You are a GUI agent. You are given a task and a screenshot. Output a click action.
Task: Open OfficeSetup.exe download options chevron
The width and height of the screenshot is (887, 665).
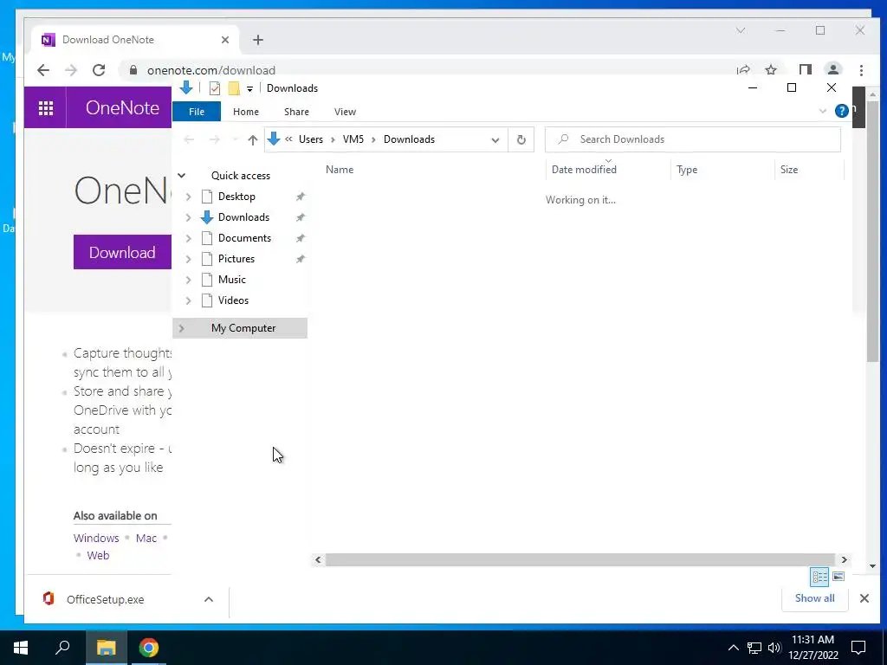pyautogui.click(x=209, y=599)
